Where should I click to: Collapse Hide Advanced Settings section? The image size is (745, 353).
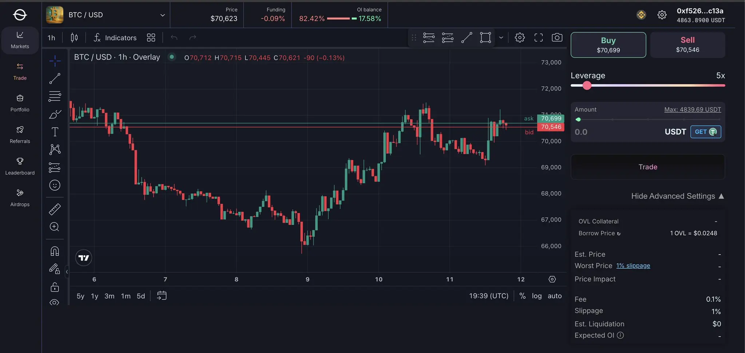tap(678, 196)
